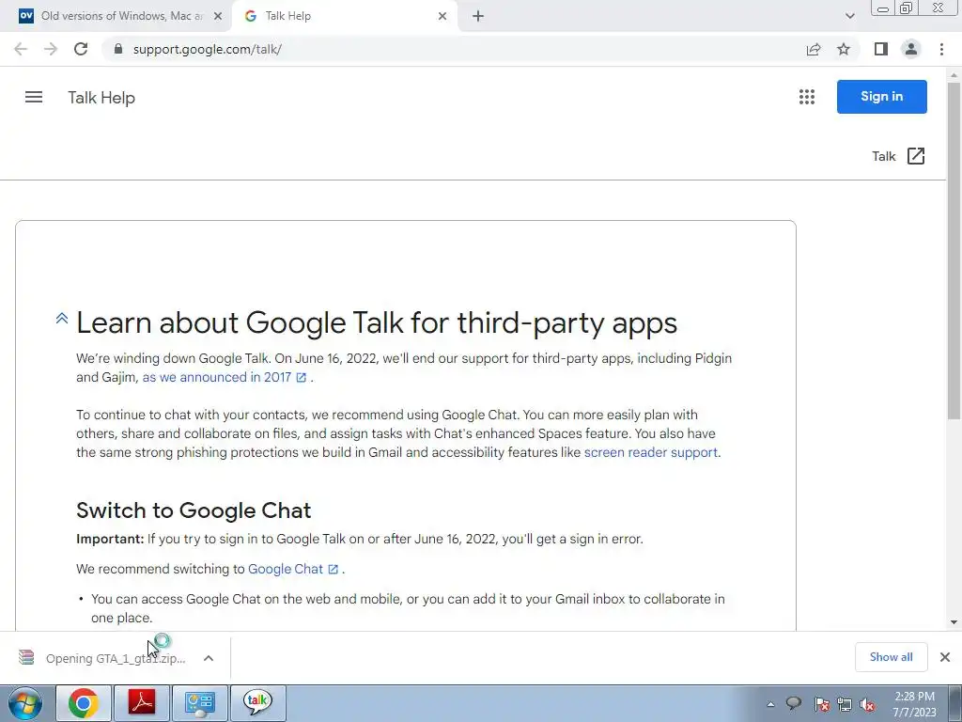The image size is (962, 722).
Task: Go forward in browser history
Action: 51,49
